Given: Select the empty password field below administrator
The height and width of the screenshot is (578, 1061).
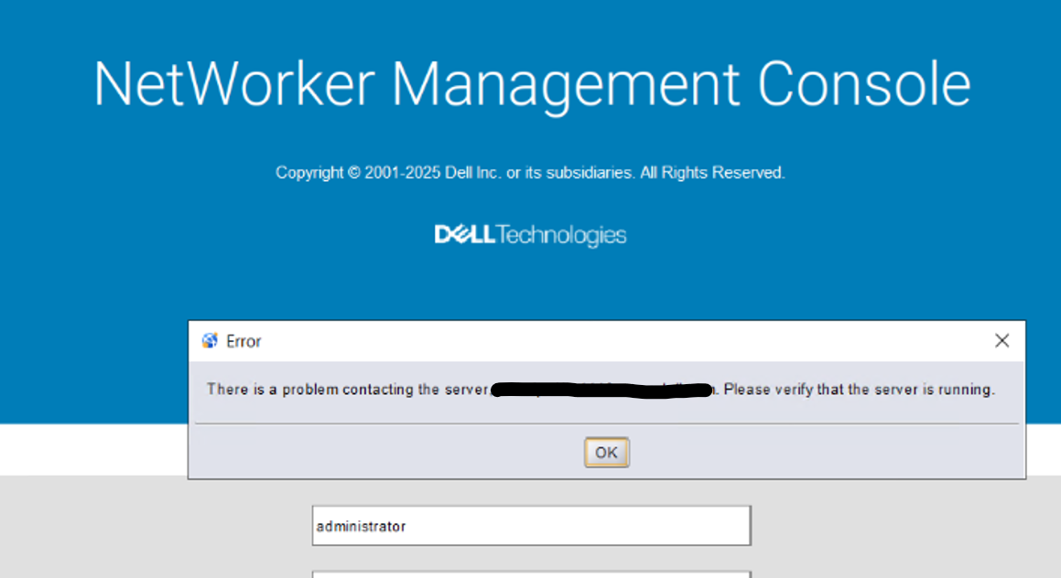Looking at the screenshot, I should click(531, 574).
